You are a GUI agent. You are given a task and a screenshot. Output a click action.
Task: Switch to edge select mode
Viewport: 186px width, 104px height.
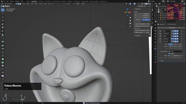18,4
